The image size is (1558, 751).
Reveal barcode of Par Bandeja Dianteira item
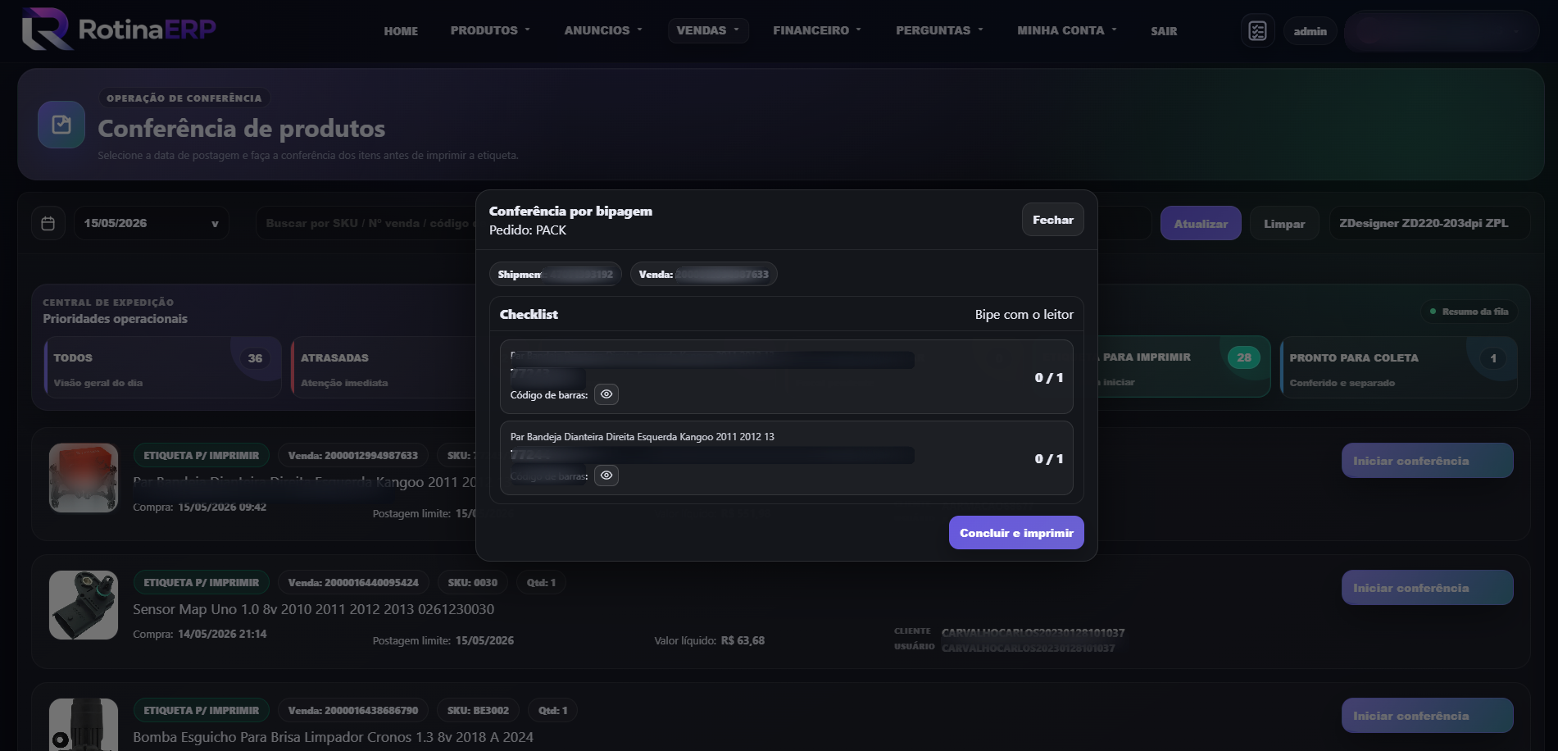(606, 476)
